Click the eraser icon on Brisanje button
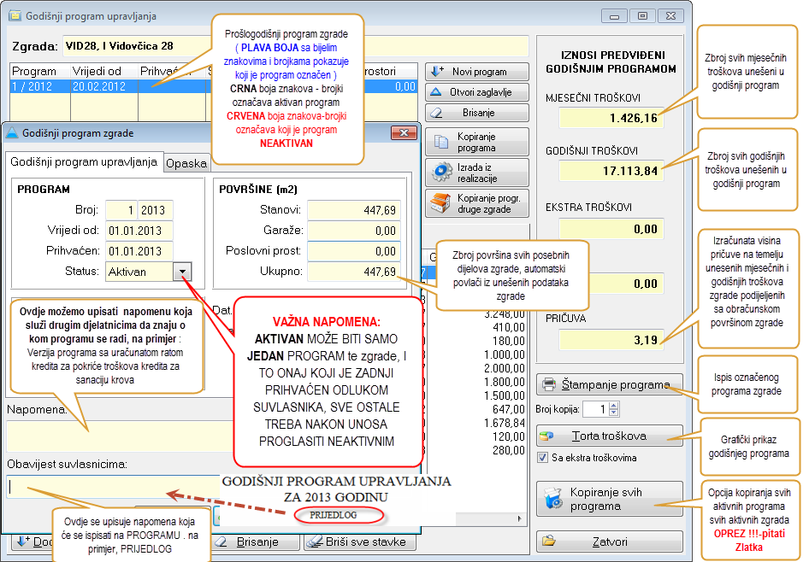The width and height of the screenshot is (809, 562). tap(436, 112)
